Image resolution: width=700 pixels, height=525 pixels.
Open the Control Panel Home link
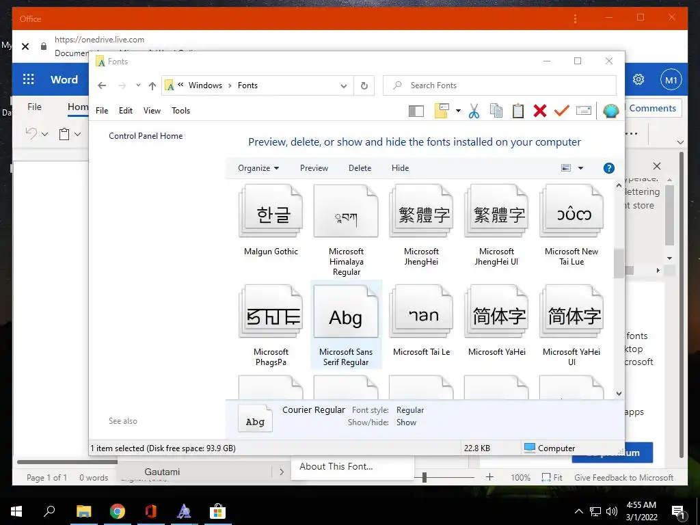click(146, 136)
